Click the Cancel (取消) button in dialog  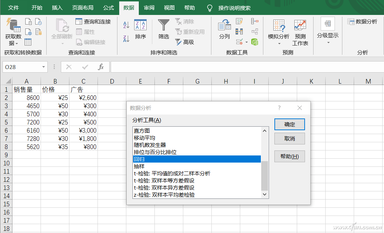click(289, 139)
